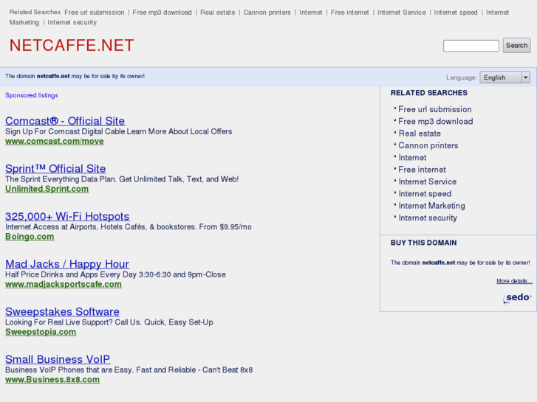Select top bar Internet security link
Screen dimensions: 537x402
point(72,23)
